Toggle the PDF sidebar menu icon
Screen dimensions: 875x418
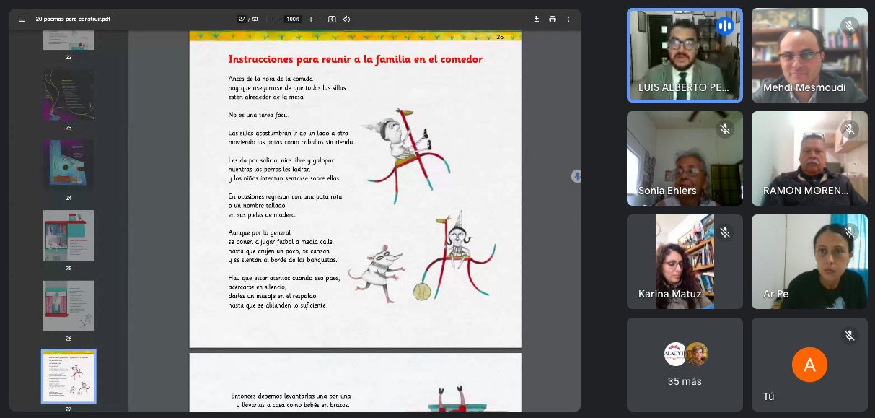(22, 19)
